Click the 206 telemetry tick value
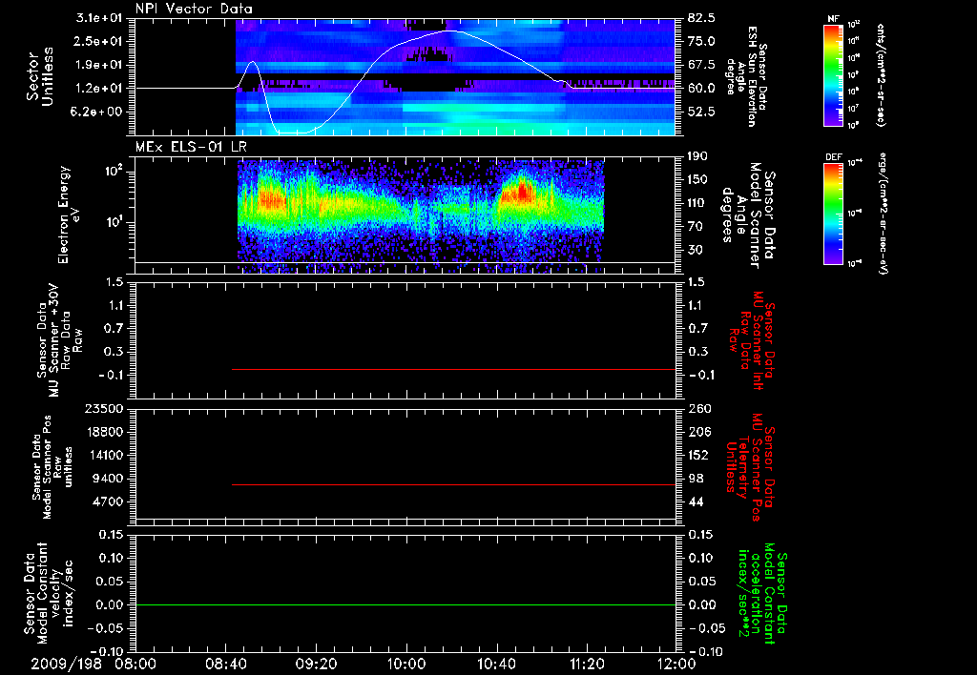This screenshot has height=675, width=977. pos(699,432)
